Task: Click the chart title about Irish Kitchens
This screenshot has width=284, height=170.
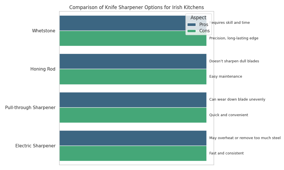Action: [136, 8]
